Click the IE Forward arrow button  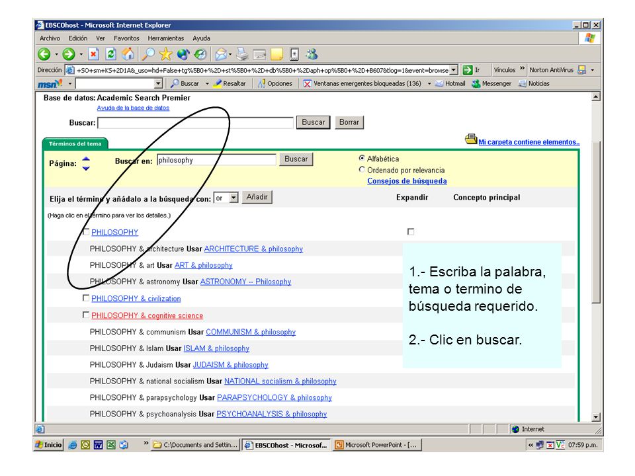coord(69,54)
